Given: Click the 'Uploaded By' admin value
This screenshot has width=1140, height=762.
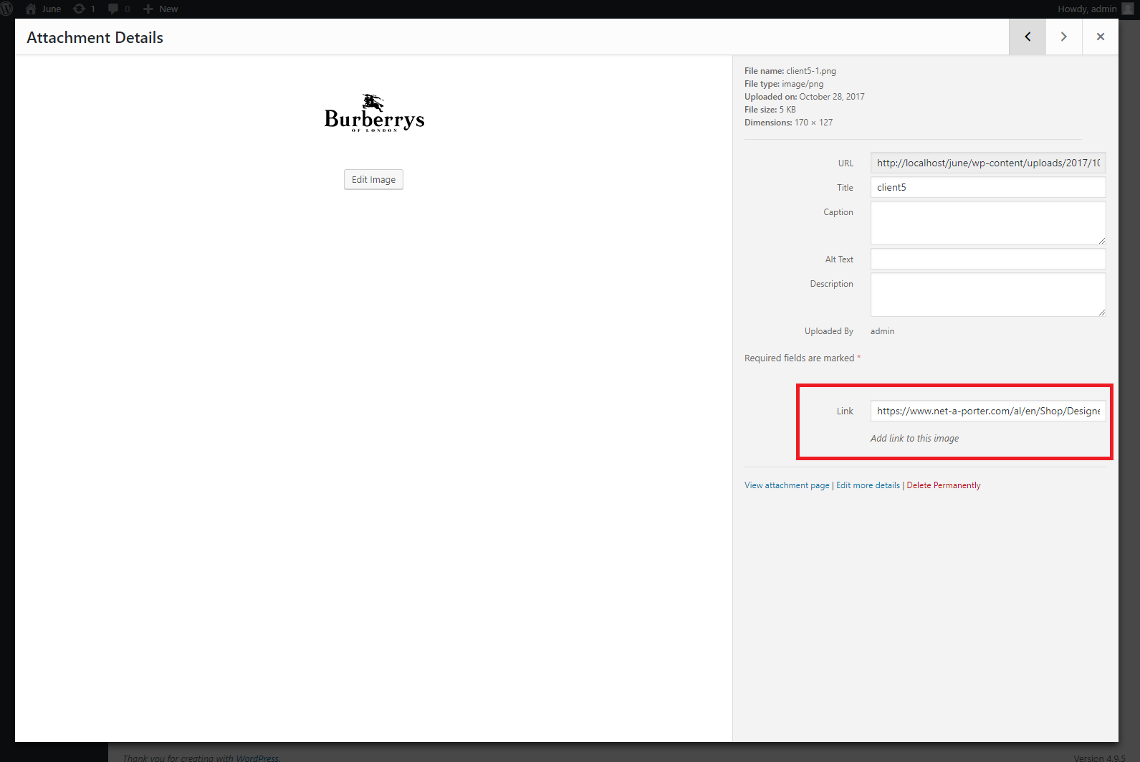Looking at the screenshot, I should (882, 331).
